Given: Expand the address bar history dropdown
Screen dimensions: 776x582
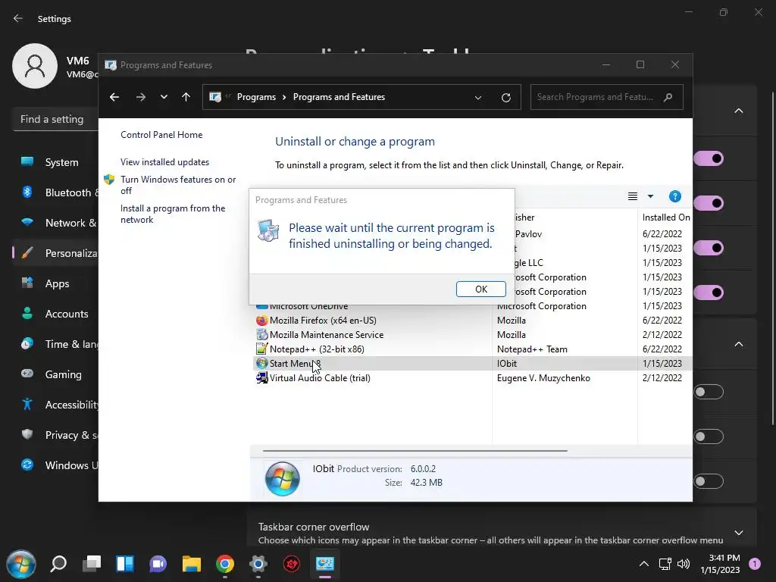Looking at the screenshot, I should pyautogui.click(x=478, y=98).
